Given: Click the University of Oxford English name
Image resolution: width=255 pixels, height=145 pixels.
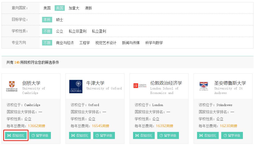Looking at the screenshot, I should (104, 88).
